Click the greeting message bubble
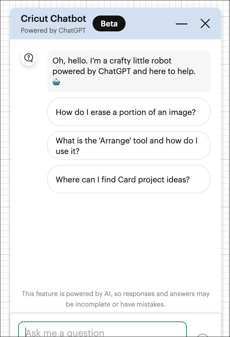230x337 pixels. tap(129, 71)
